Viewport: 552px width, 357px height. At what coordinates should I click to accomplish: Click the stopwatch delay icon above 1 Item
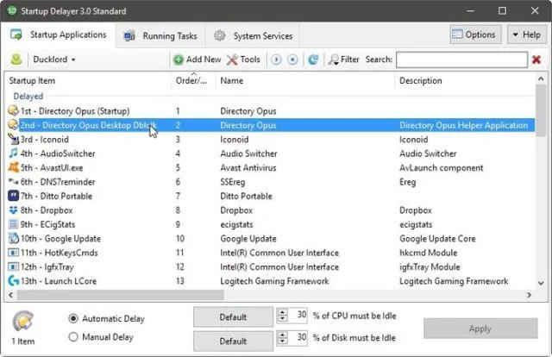(23, 322)
